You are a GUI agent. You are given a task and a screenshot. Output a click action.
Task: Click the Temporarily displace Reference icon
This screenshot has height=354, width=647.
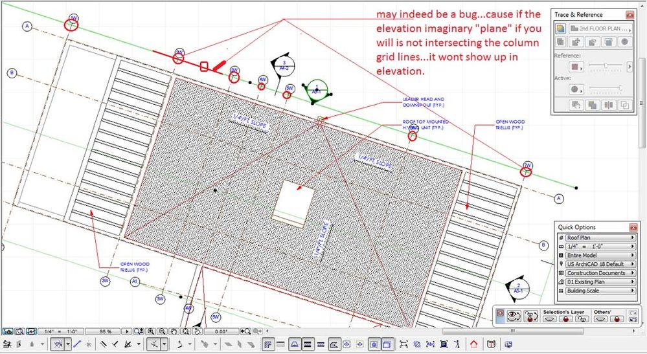(576, 105)
